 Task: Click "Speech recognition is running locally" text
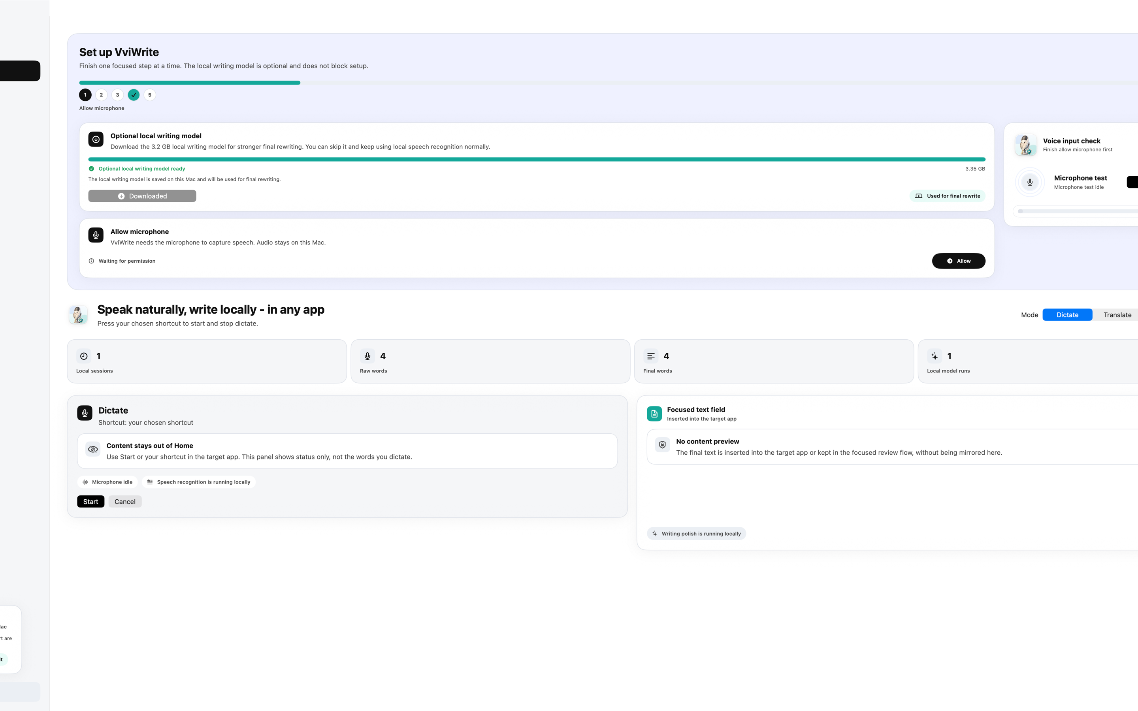click(203, 482)
